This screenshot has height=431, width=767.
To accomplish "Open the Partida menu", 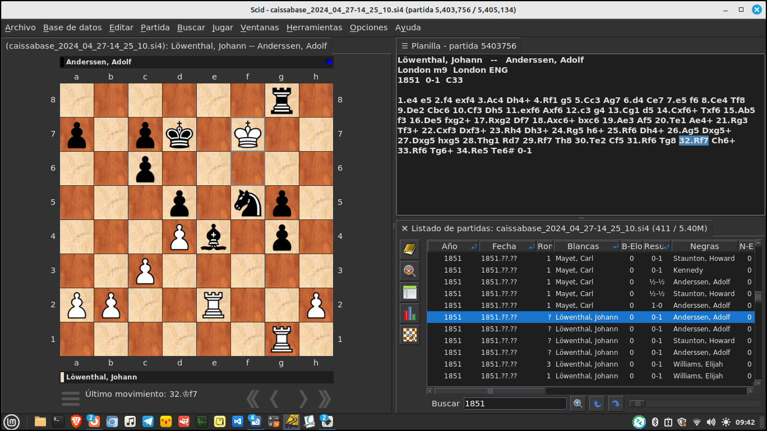I will (155, 27).
